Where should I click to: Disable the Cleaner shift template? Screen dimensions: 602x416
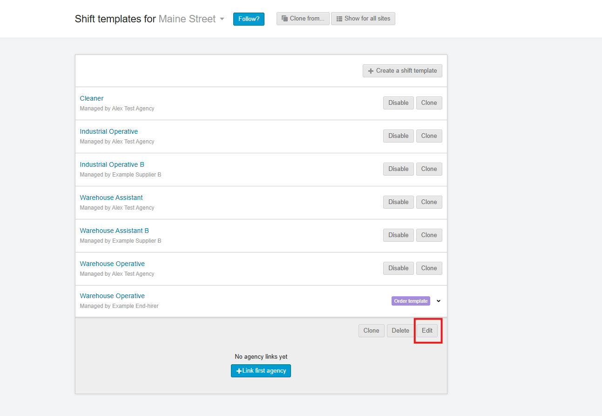(x=398, y=103)
